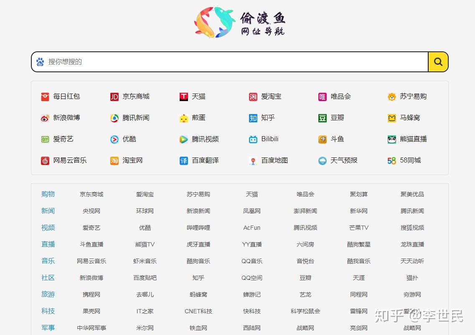Open the 聚美优品 link
The width and height of the screenshot is (475, 335).
point(412,194)
